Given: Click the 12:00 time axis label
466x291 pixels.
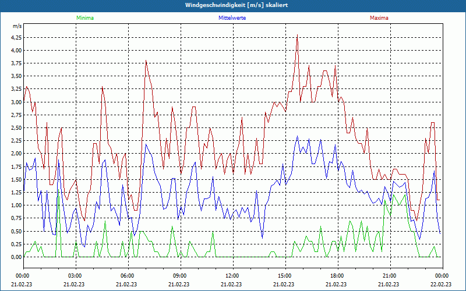Looking at the screenshot, I should point(232,276).
